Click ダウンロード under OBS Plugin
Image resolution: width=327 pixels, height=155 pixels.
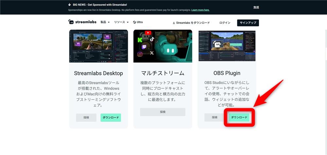pos(239,117)
